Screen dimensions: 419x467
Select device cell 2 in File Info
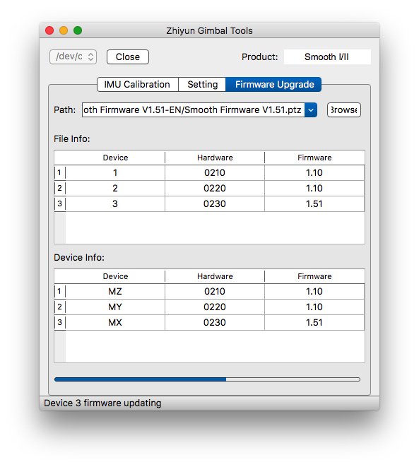click(x=115, y=188)
